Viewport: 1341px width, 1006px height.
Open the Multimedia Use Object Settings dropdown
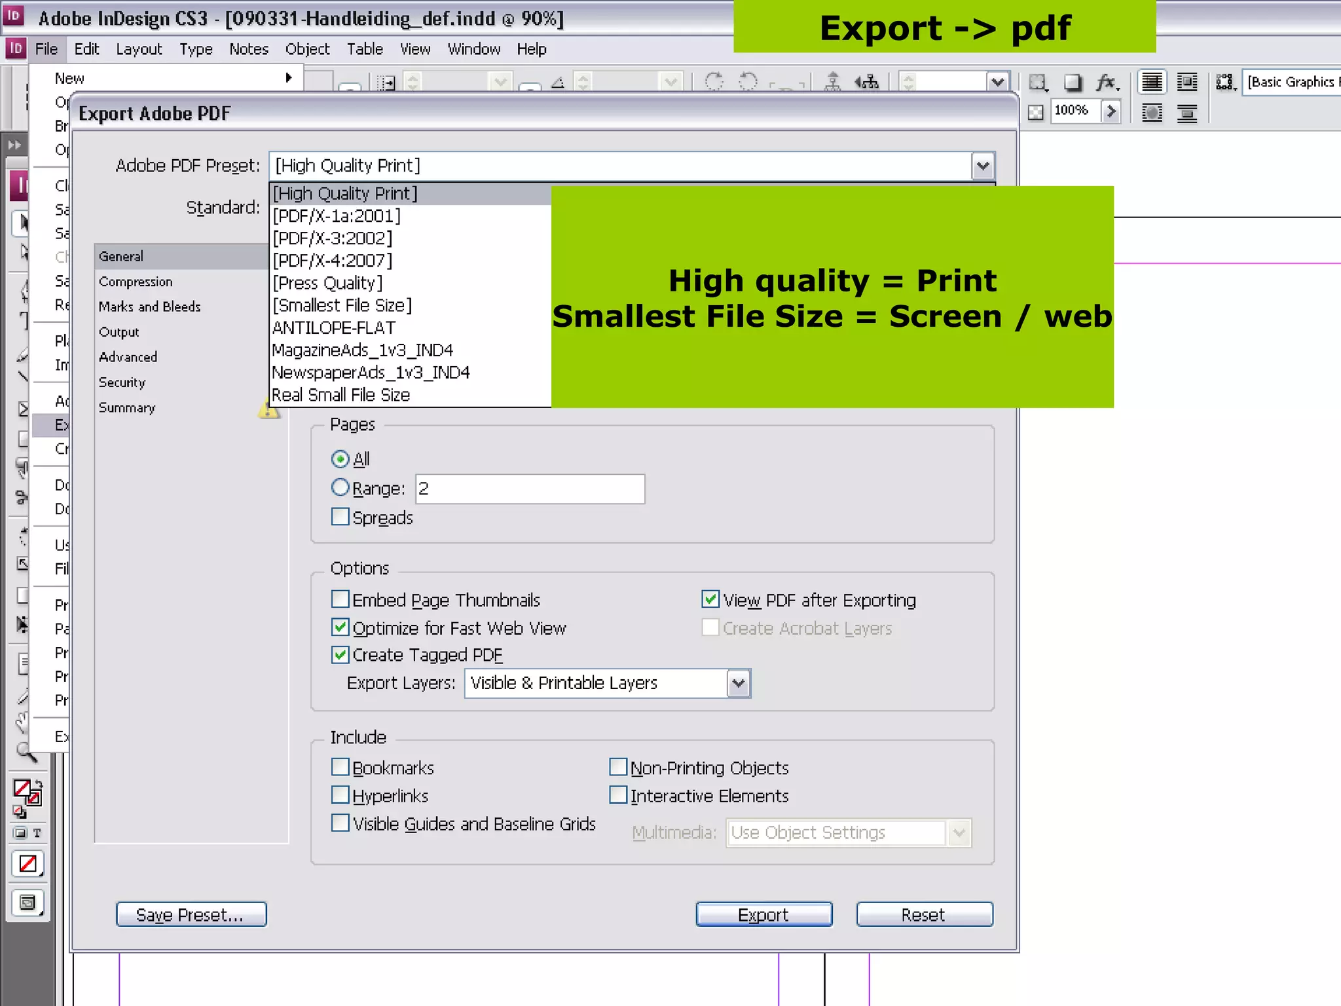959,833
